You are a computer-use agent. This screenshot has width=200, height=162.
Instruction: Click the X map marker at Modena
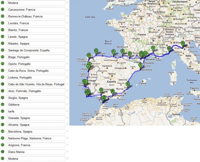point(183,43)
